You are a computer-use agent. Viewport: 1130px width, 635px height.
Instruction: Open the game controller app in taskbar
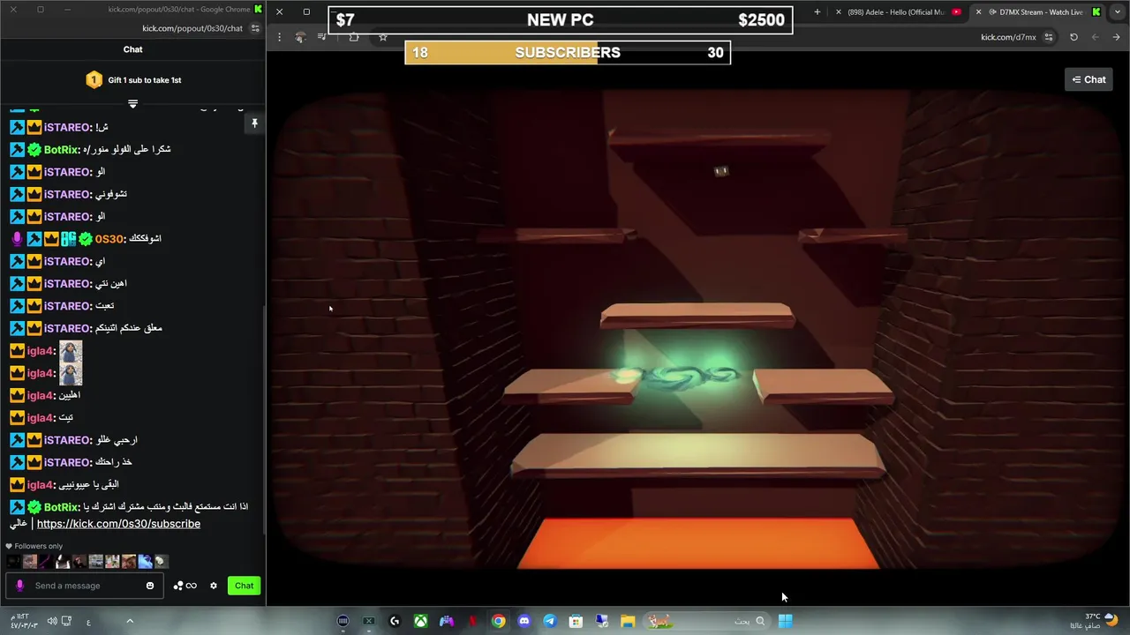click(447, 621)
